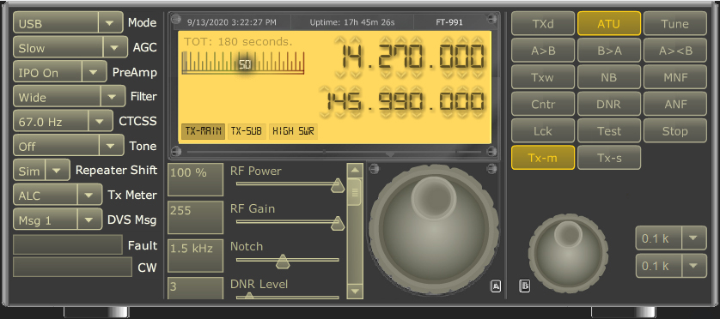
Task: Enable the NB noise blanker
Action: 609,77
